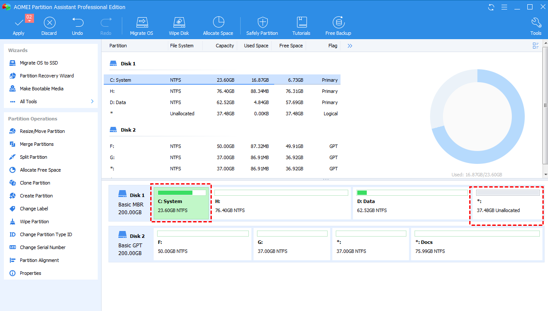Open the Tutorials panel
The image size is (548, 311).
pyautogui.click(x=301, y=25)
